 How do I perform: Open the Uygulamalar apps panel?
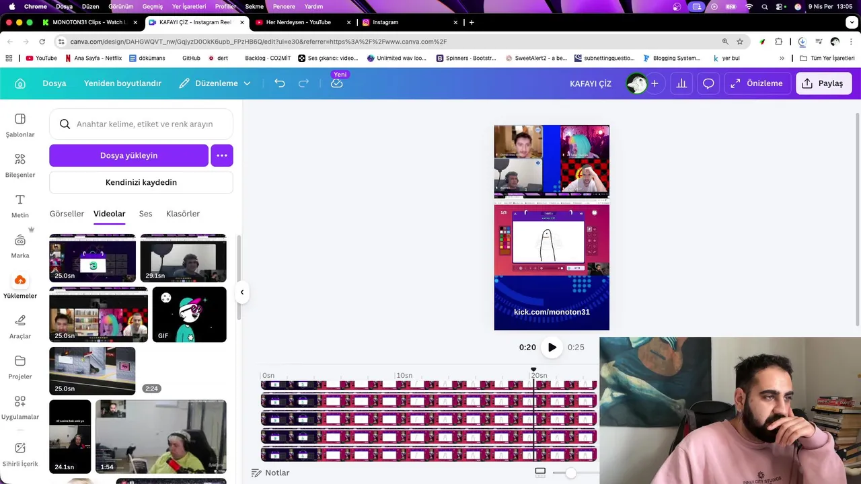[x=20, y=407]
